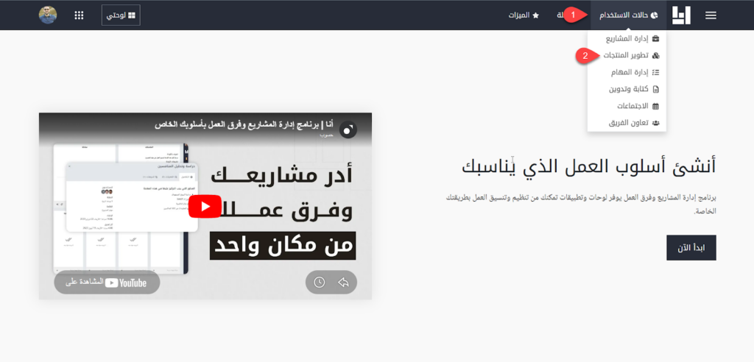Screen dimensions: 754x362
Task: Click the briefcase icon for إدارة المشاريع
Action: click(656, 38)
